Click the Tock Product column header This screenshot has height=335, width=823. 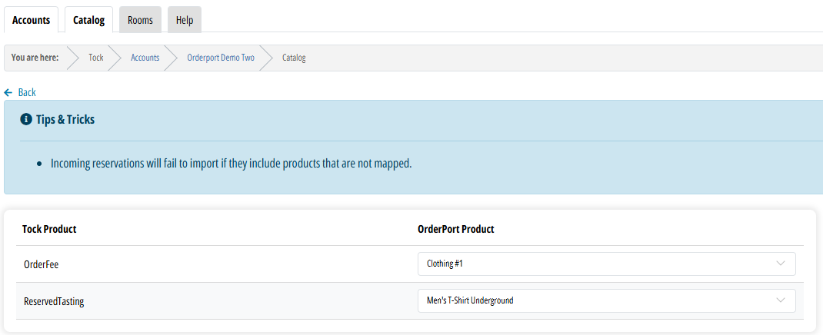pos(49,229)
